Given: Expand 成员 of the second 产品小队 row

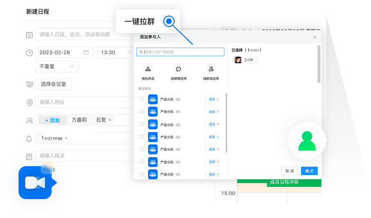Looking at the screenshot, I should tap(214, 112).
